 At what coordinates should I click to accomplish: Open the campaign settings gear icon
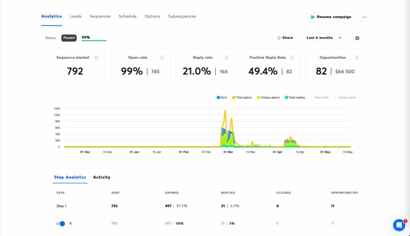(x=357, y=38)
